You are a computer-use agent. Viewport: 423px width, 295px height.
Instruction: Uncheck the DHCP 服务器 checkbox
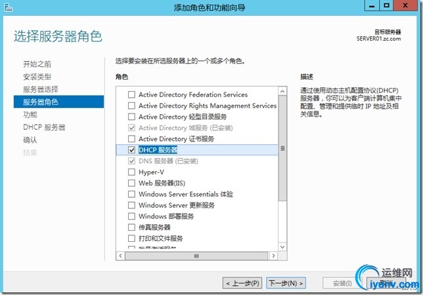click(x=131, y=149)
